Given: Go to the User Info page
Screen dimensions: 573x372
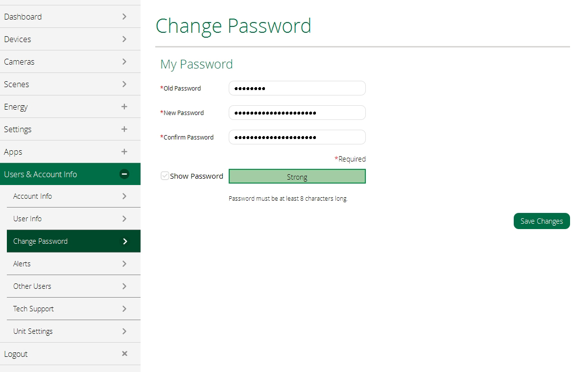Looking at the screenshot, I should 27,219.
